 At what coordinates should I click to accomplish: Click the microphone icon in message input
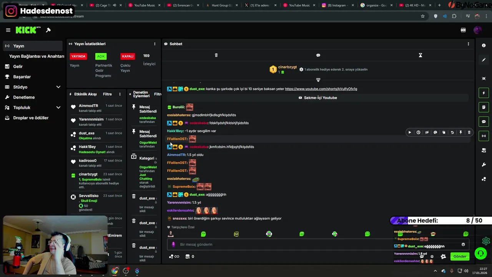[173, 244]
